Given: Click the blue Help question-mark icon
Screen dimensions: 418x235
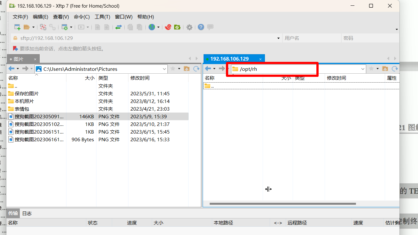Looking at the screenshot, I should (x=201, y=27).
